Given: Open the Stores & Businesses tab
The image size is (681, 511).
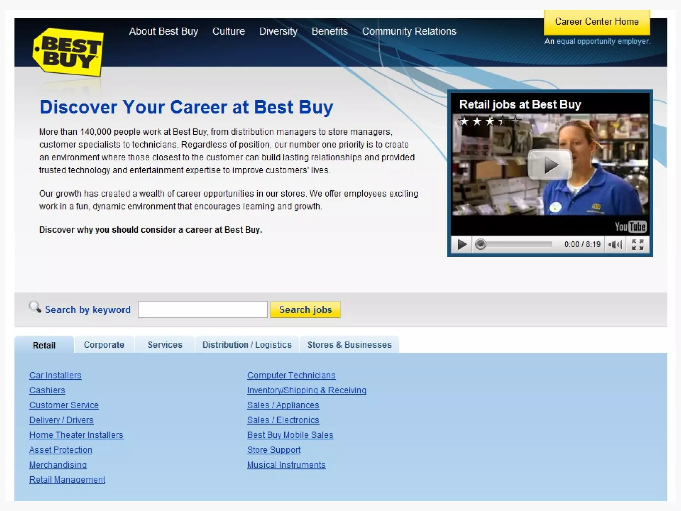Looking at the screenshot, I should [349, 345].
